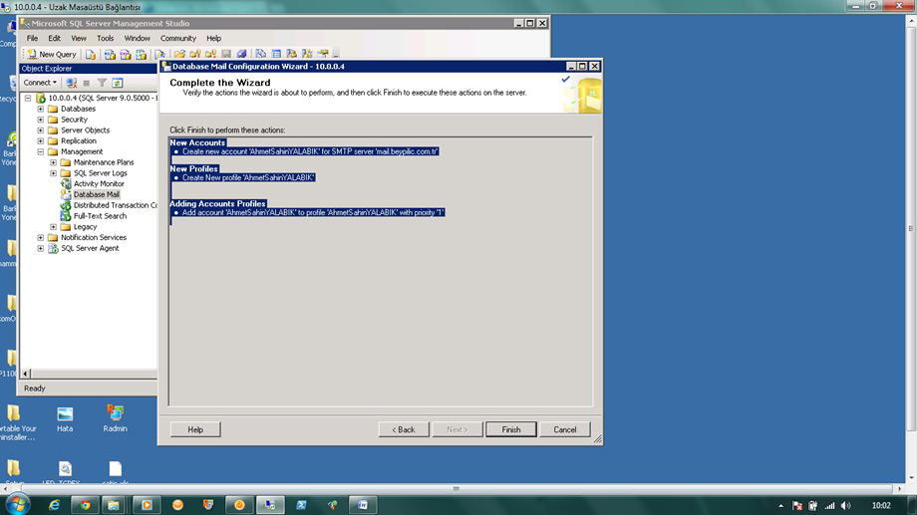Collapse the Management folder
Image resolution: width=917 pixels, height=515 pixels.
[40, 151]
